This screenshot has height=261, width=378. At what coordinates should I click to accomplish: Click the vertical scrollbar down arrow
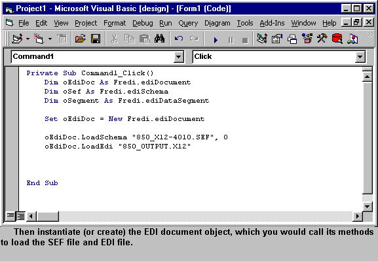[367, 206]
